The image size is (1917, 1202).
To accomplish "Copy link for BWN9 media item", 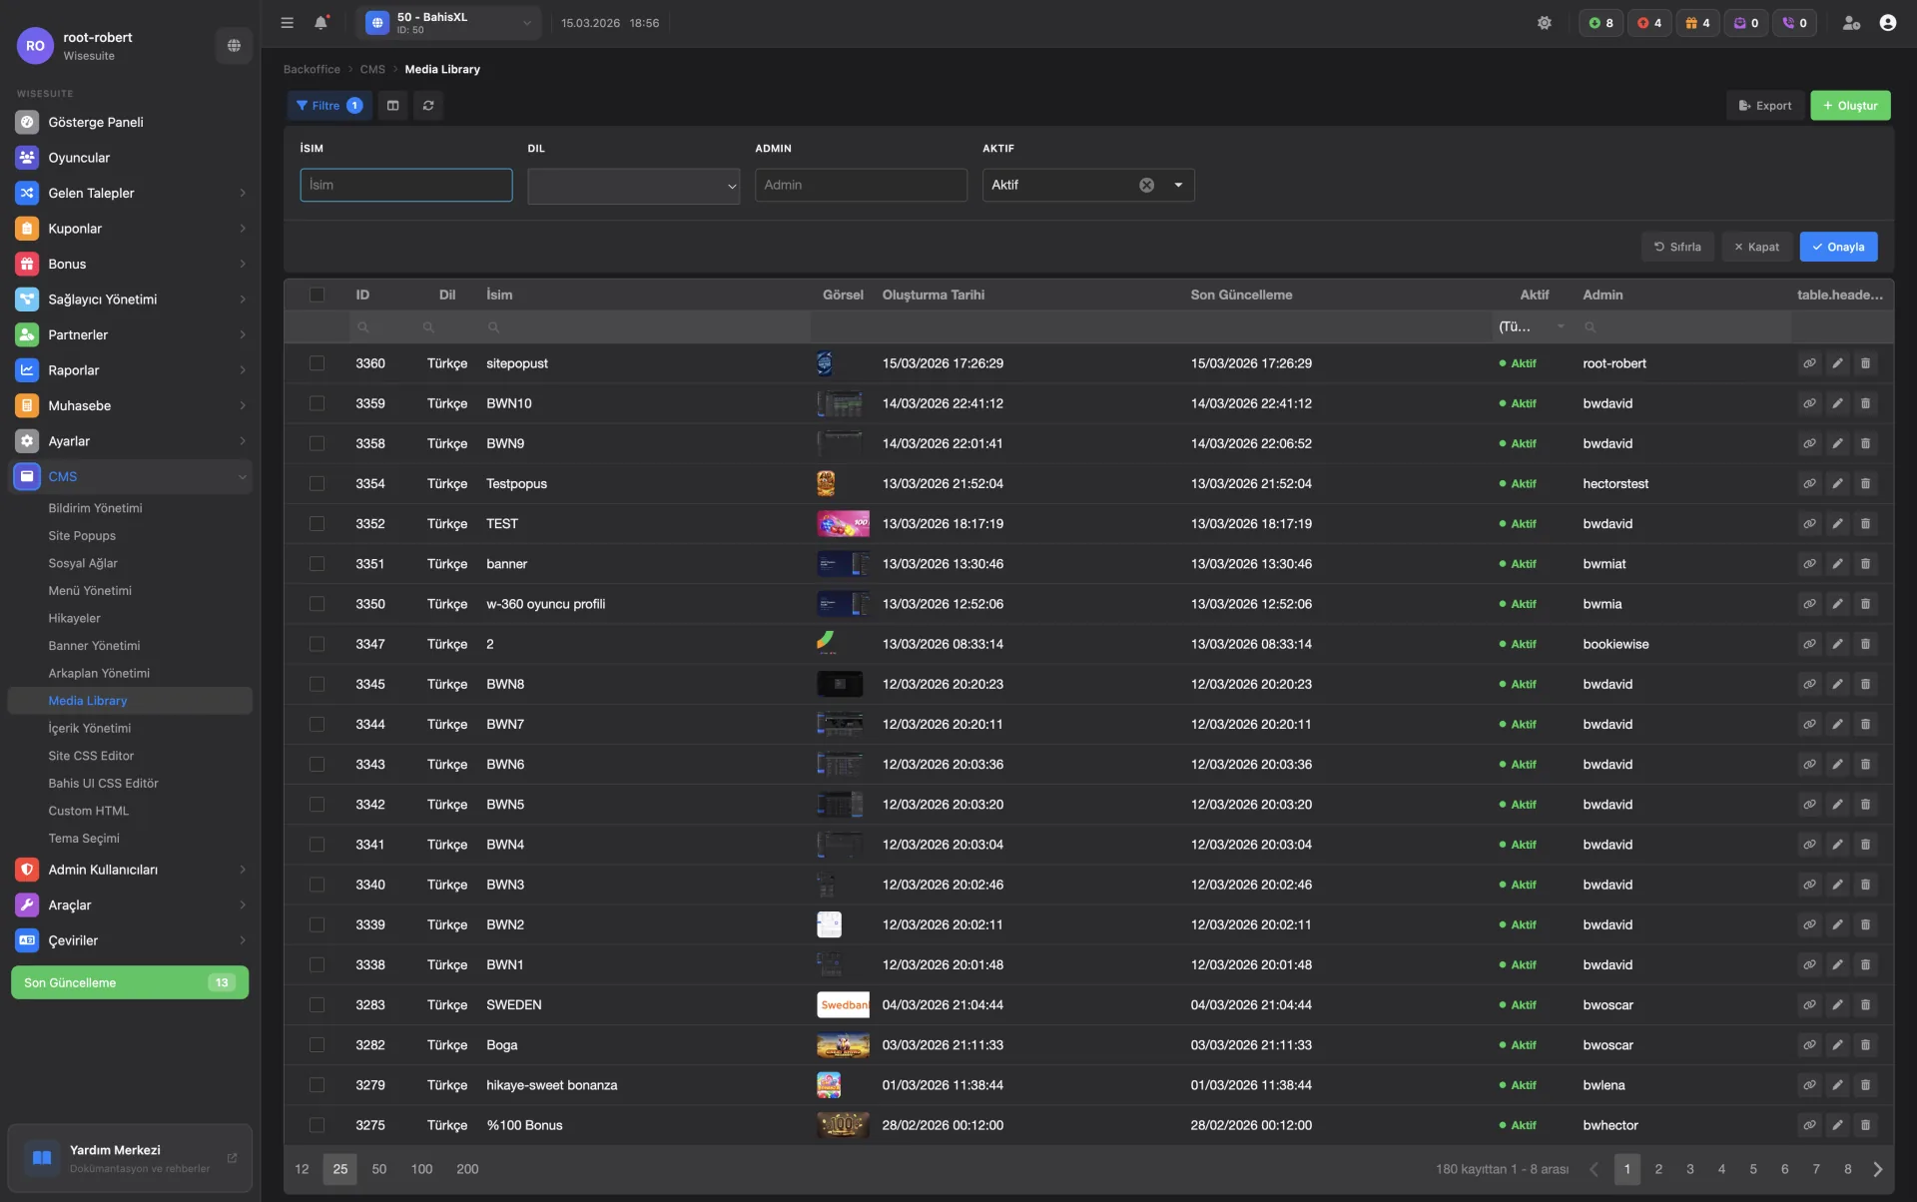I will click(1809, 443).
